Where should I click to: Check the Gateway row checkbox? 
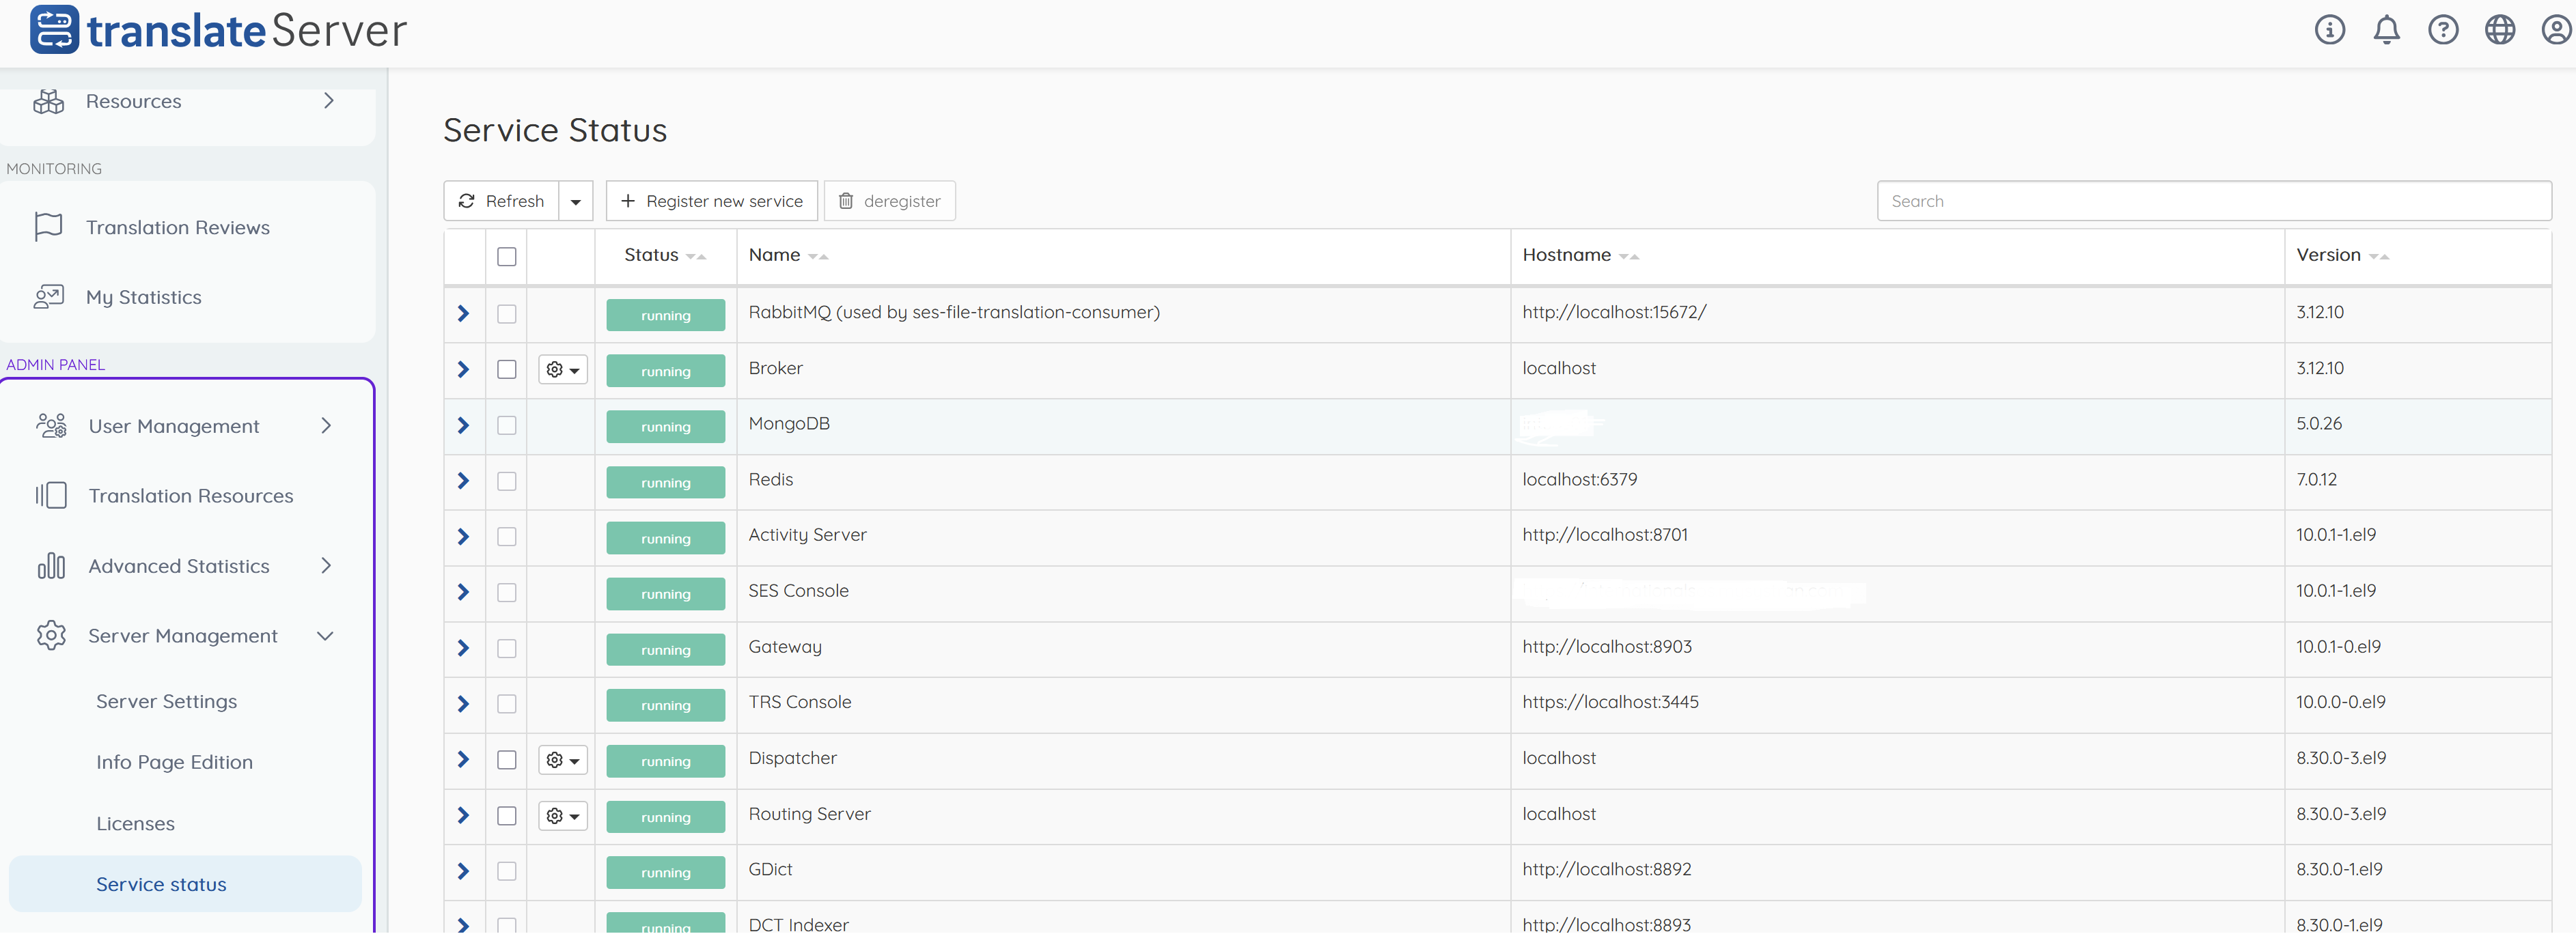pyautogui.click(x=507, y=648)
